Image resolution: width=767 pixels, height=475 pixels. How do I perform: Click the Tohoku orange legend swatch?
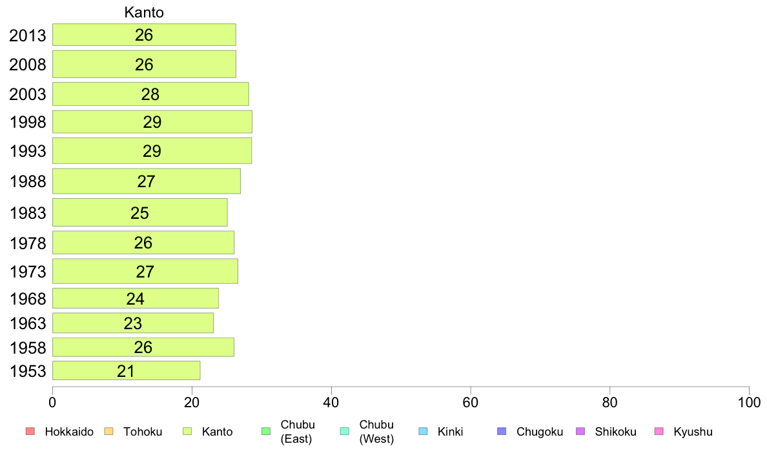click(x=108, y=431)
